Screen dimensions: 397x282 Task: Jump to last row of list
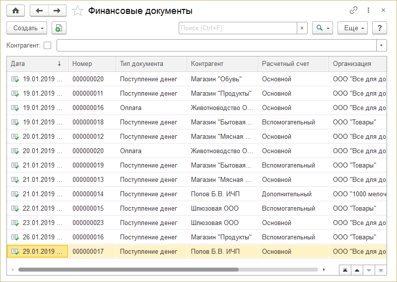tap(381, 271)
